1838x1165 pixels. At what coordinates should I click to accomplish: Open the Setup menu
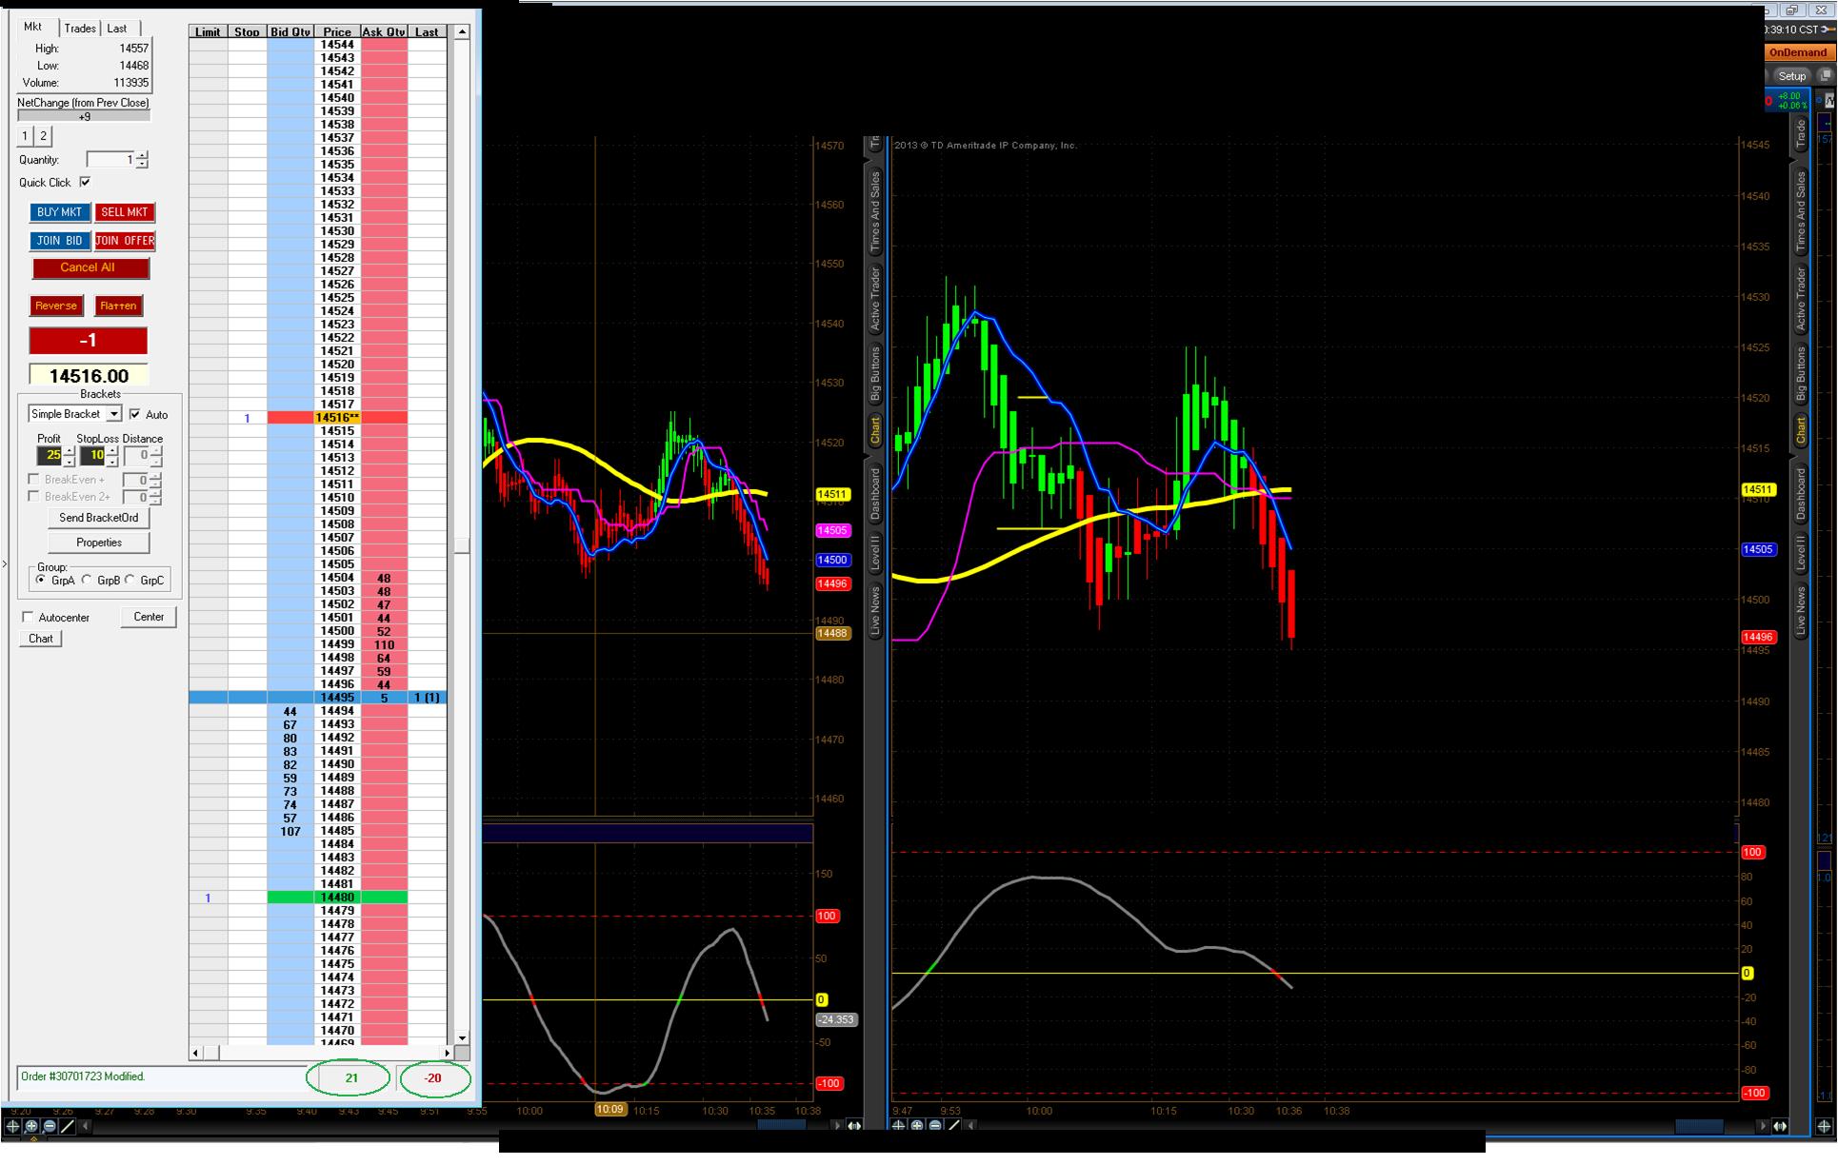1791,75
